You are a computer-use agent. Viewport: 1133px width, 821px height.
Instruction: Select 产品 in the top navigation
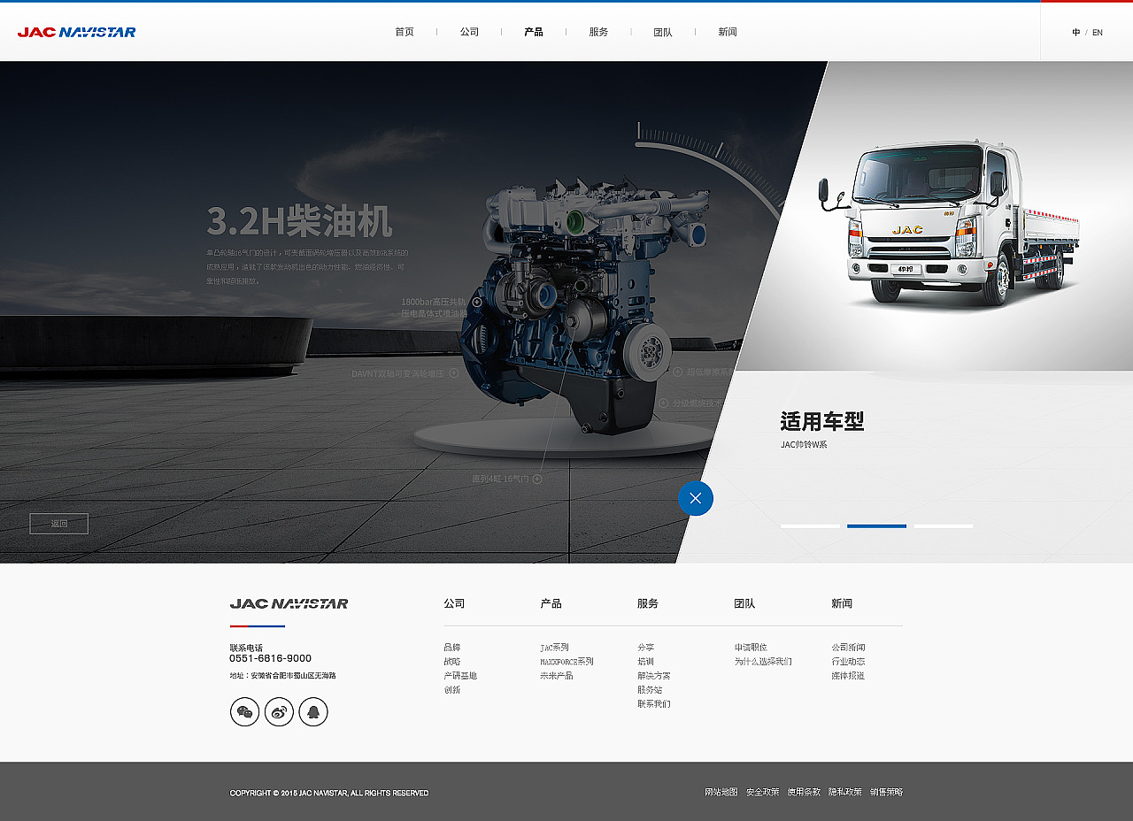534,32
